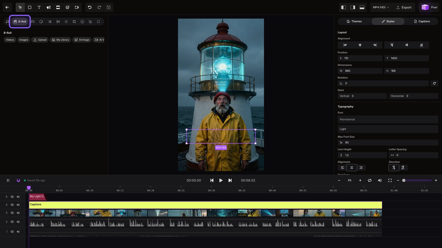Open the shuffle transitions icon

tap(50, 21)
